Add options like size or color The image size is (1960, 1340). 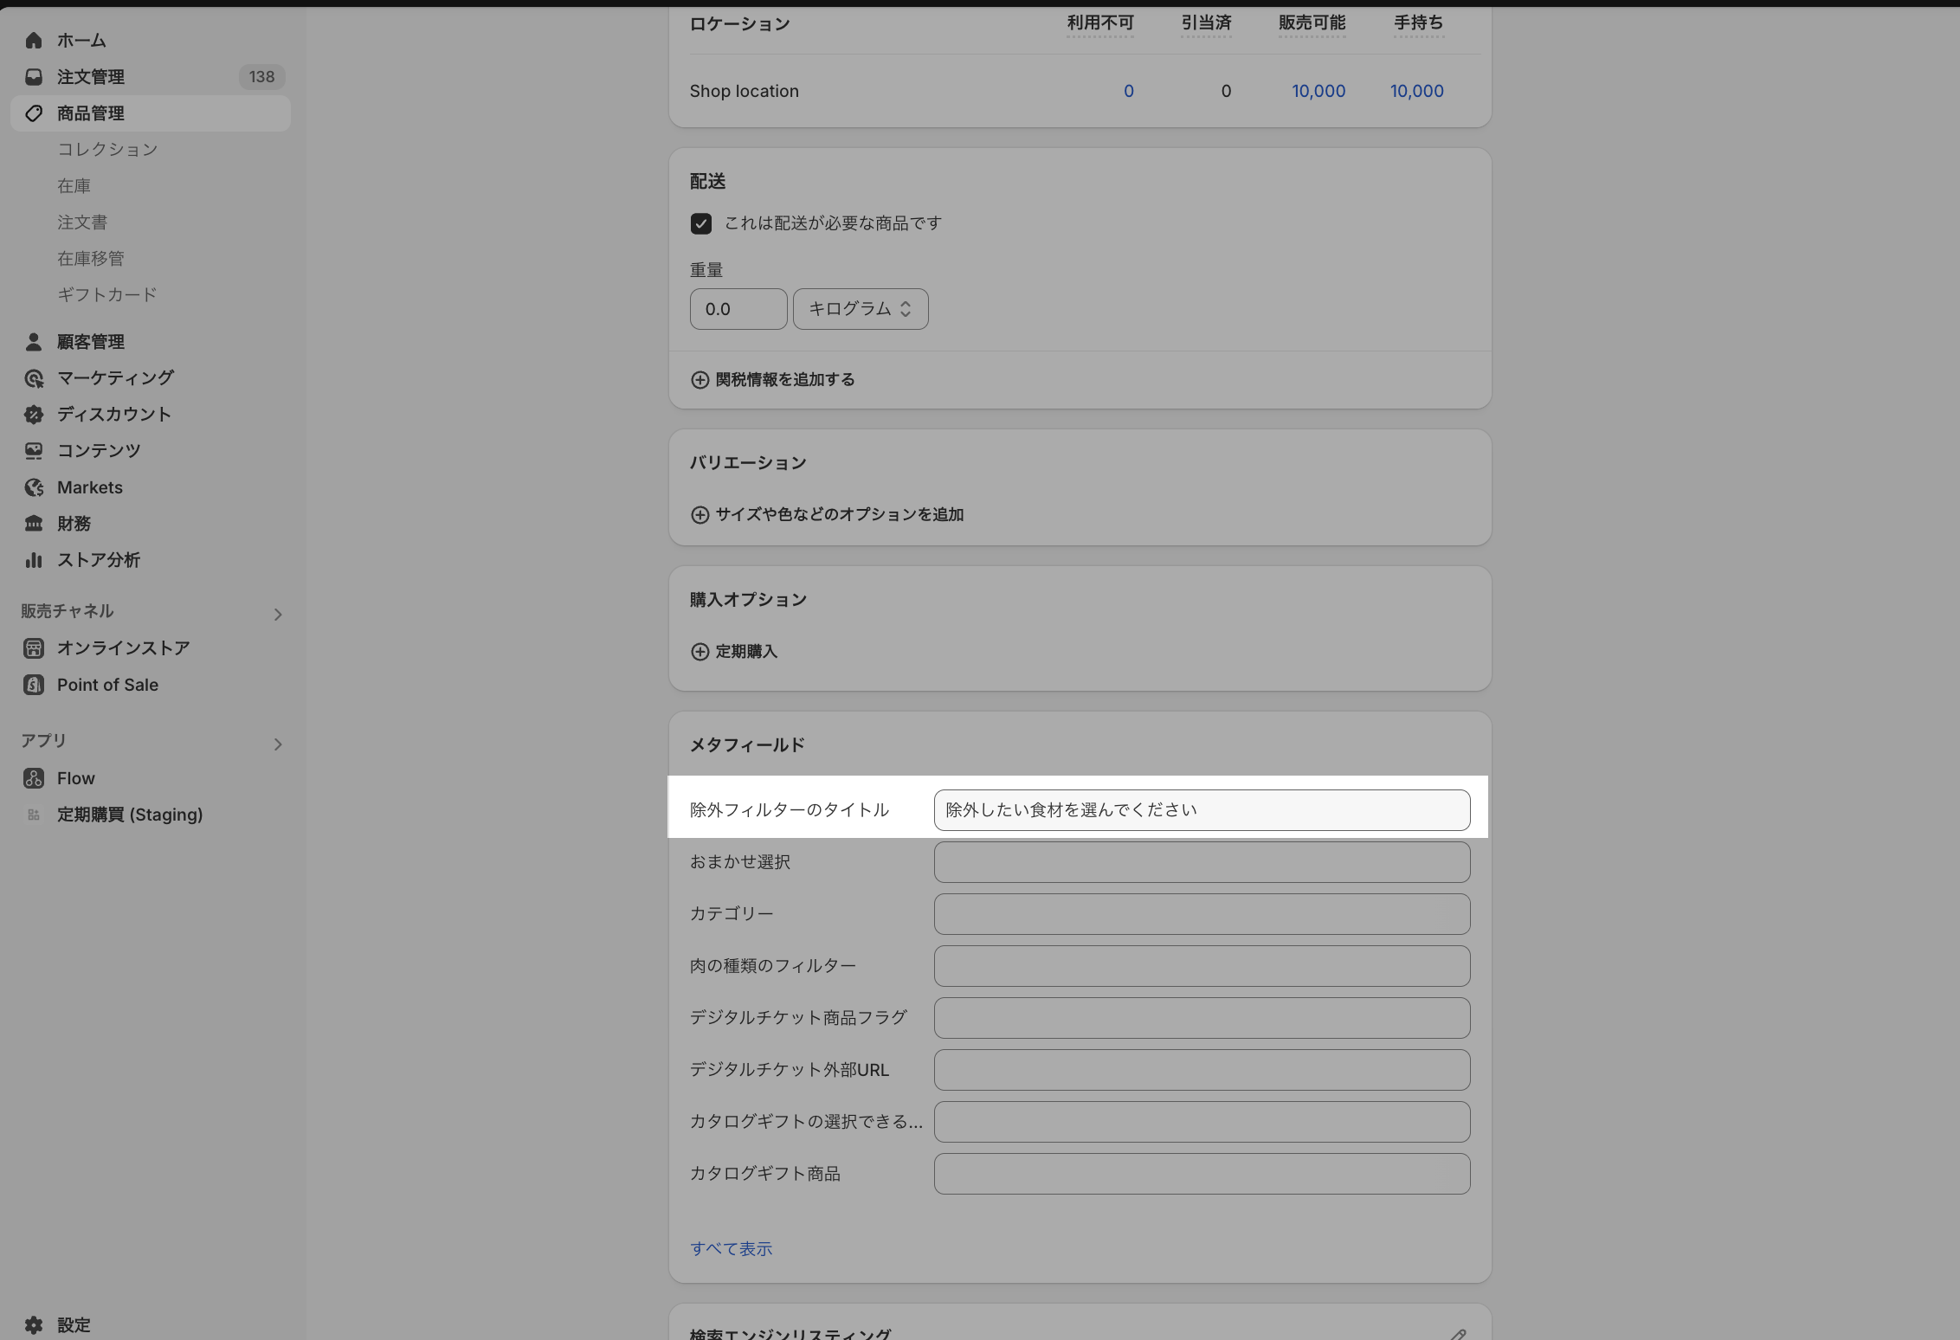[x=828, y=515]
